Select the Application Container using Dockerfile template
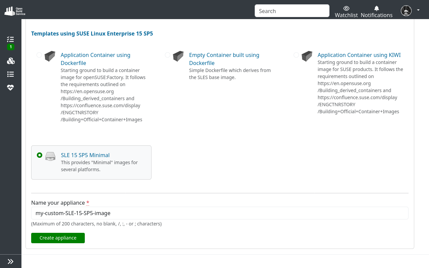The image size is (429, 268). coord(39,55)
